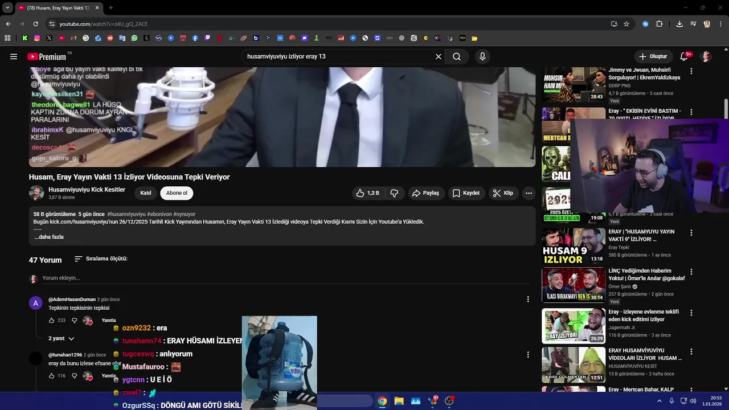
Task: Clear the search box with X
Action: click(439, 56)
